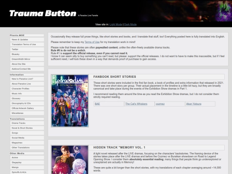Go to News & Updates in sidebar
This screenshot has width=232, height=174.
click(x=27, y=40)
